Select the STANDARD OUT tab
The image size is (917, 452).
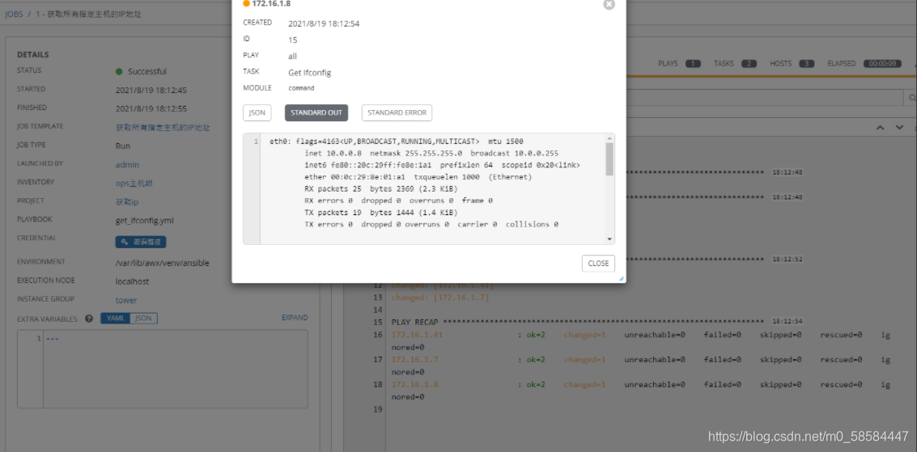(x=316, y=112)
